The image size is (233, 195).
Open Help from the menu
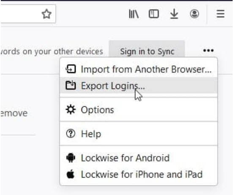tap(139, 134)
